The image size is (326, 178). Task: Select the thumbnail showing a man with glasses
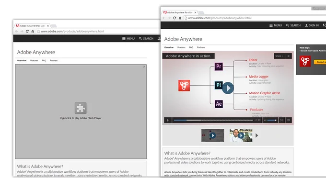241,135
